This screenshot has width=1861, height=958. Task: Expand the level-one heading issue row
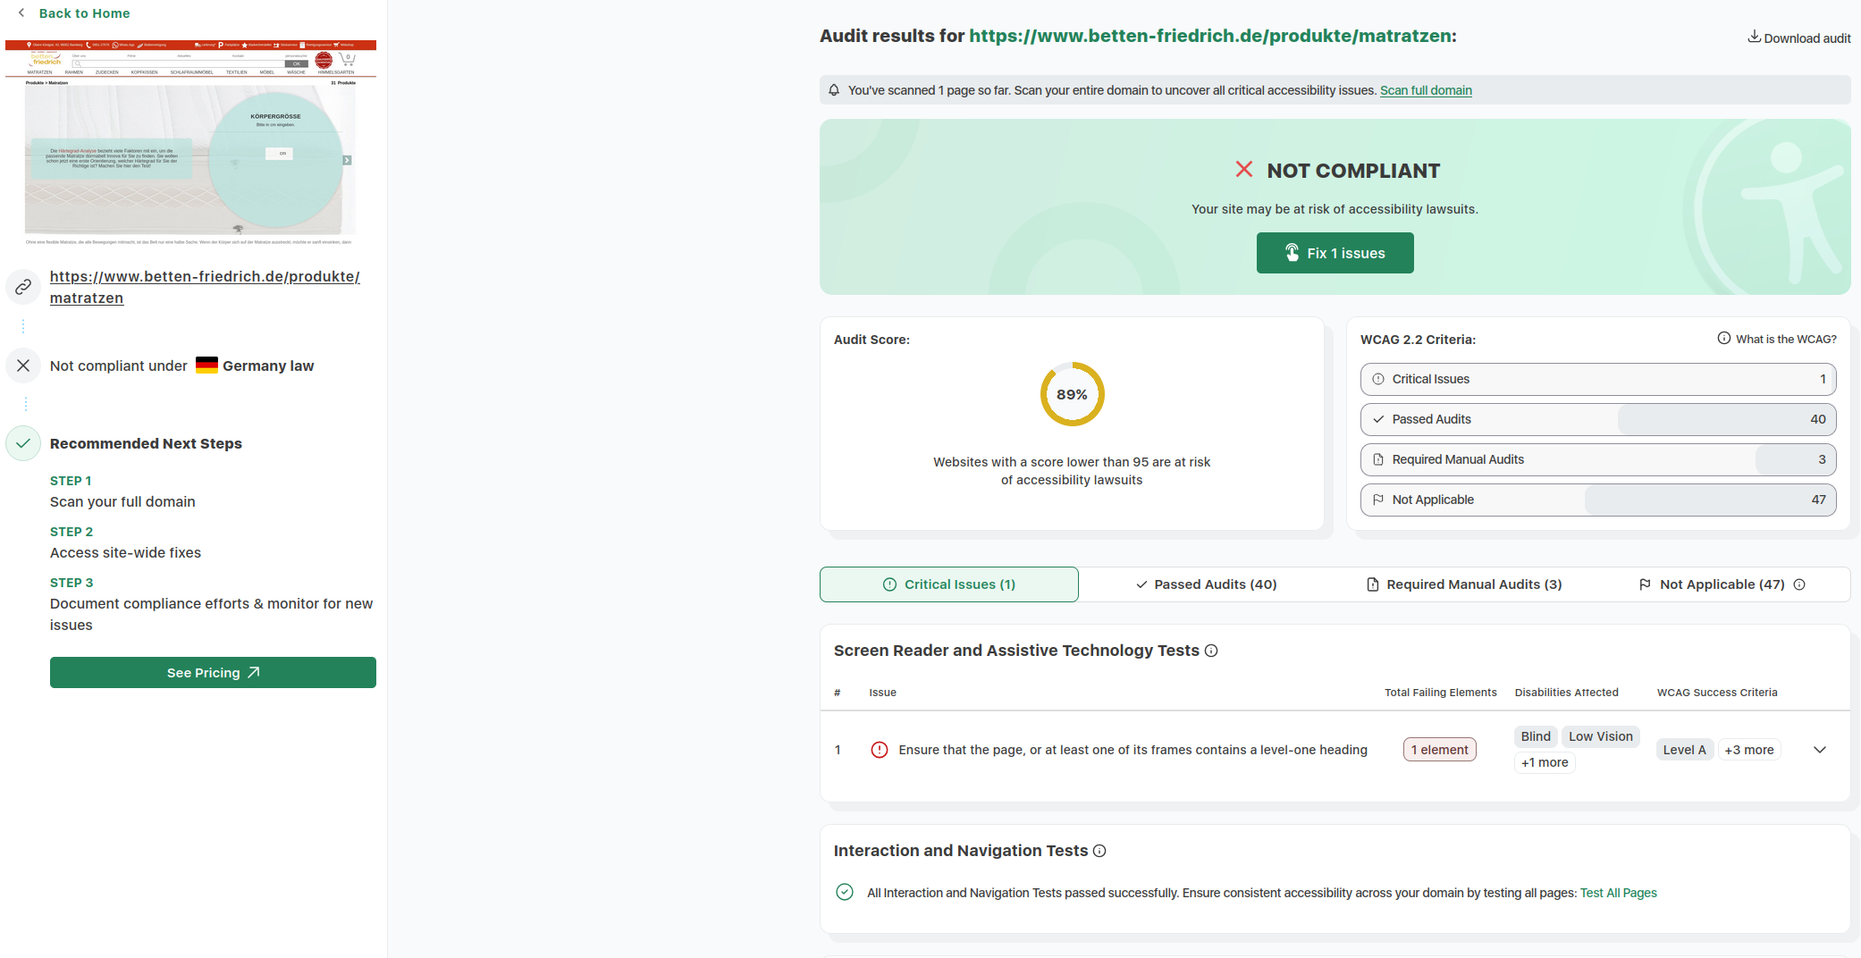1819,750
